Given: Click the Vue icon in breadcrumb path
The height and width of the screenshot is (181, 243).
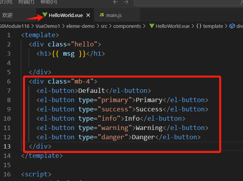Looking at the screenshot, I should 151,26.
